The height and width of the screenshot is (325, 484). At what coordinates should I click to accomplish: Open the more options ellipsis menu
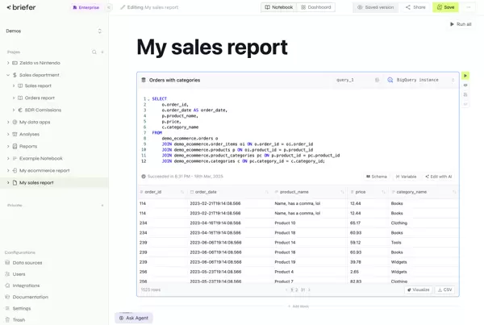469,7
